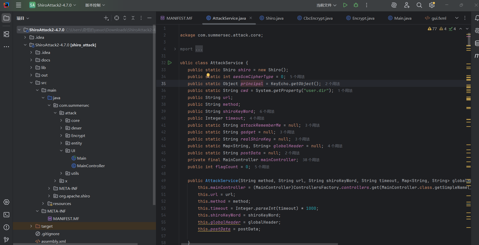Close the AttackService.java tab
The image size is (479, 245).
click(251, 18)
